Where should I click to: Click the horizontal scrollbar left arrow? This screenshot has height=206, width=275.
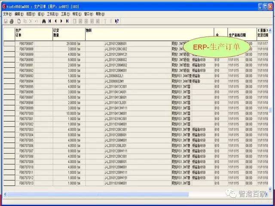click(x=5, y=194)
